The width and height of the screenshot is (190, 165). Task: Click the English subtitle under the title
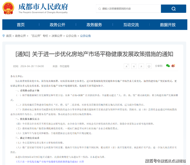coord(43,12)
